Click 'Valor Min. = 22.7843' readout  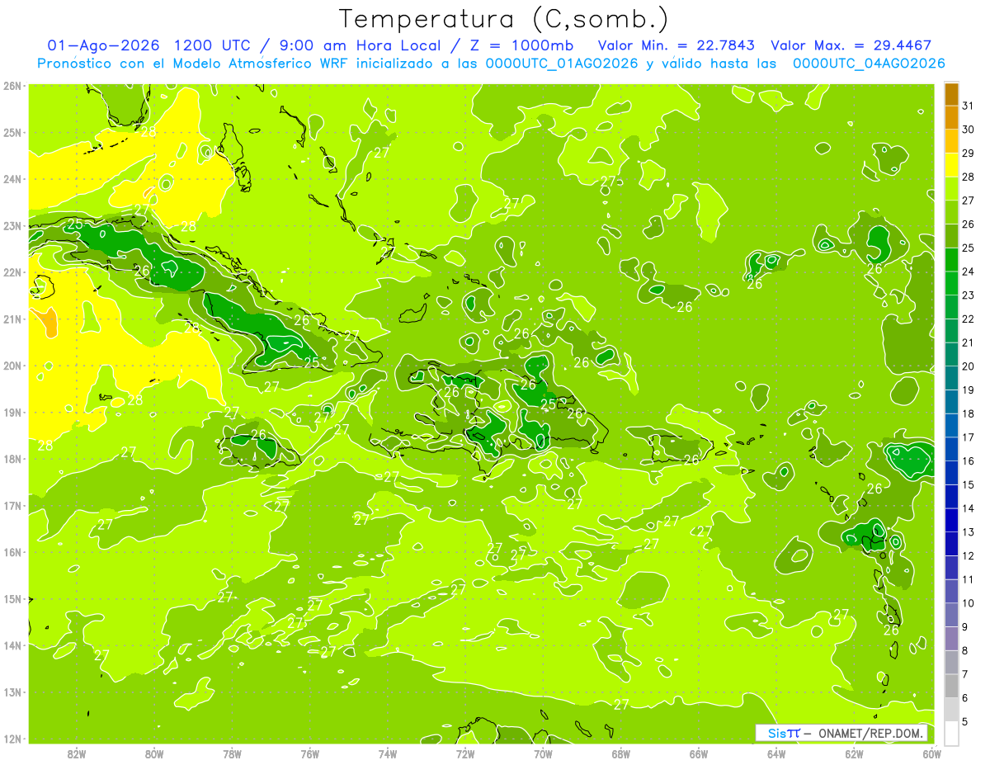(676, 45)
